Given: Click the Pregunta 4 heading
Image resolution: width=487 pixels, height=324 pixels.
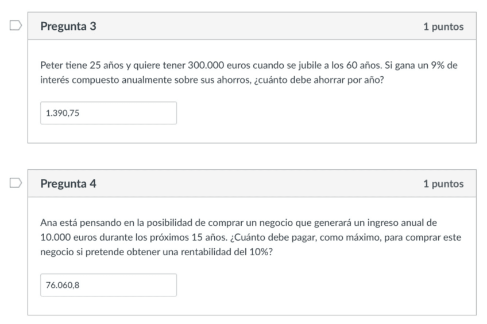Looking at the screenshot, I should tap(68, 184).
